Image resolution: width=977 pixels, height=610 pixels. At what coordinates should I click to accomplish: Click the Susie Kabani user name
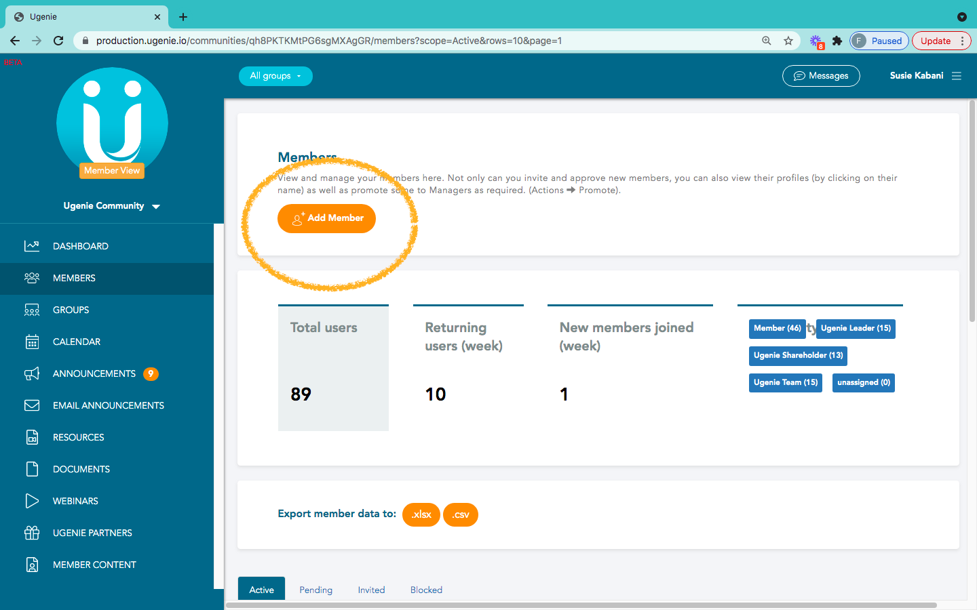pyautogui.click(x=917, y=76)
